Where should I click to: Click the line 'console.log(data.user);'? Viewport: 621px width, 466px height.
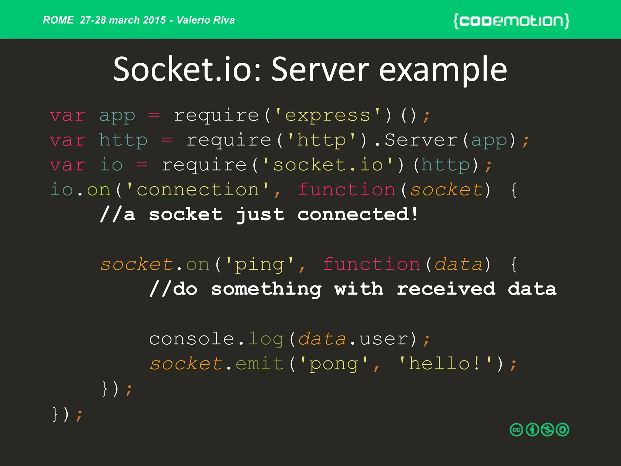click(290, 339)
